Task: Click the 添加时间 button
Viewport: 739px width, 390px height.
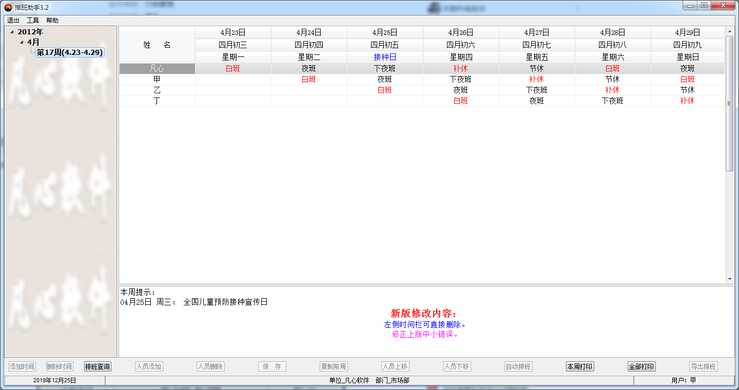Action: pyautogui.click(x=22, y=366)
